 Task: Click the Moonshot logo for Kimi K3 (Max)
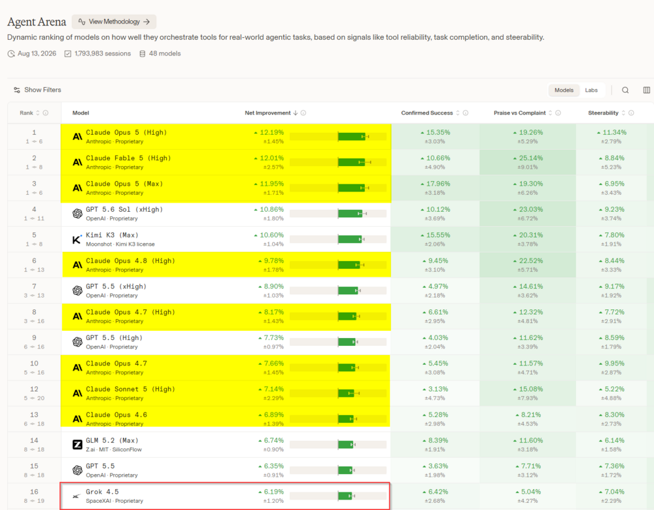click(x=77, y=239)
